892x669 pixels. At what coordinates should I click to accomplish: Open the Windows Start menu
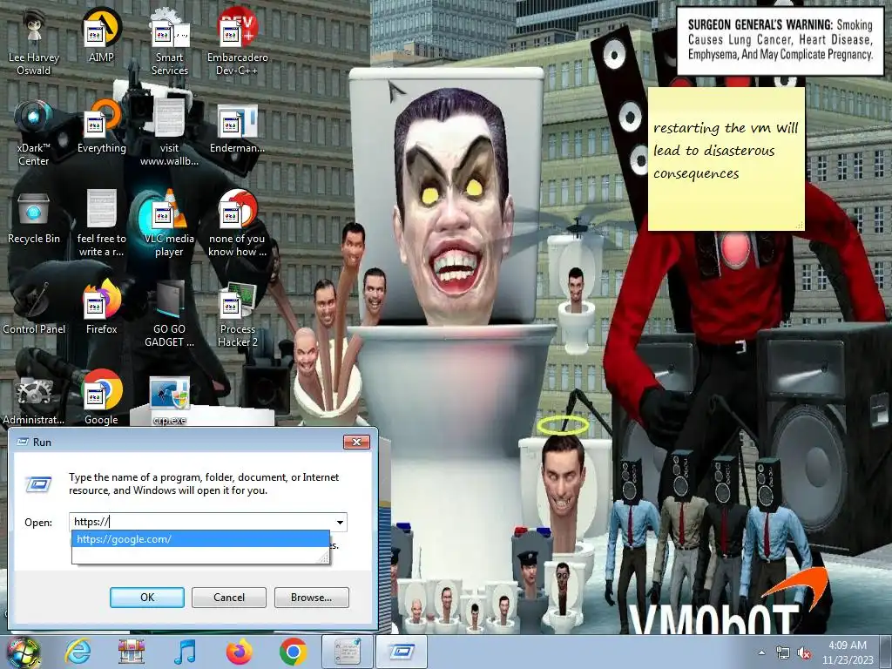click(x=23, y=652)
